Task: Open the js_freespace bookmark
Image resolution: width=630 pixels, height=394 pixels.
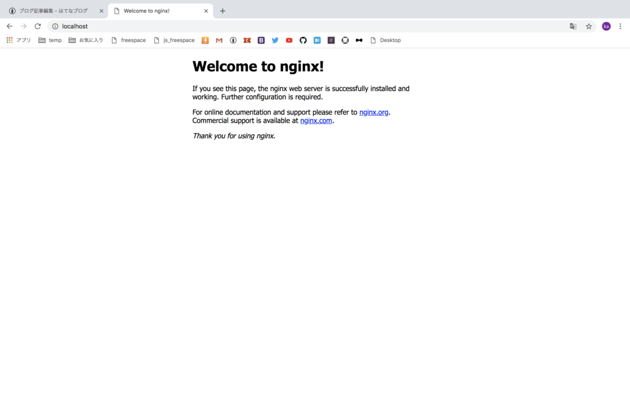Action: tap(174, 40)
